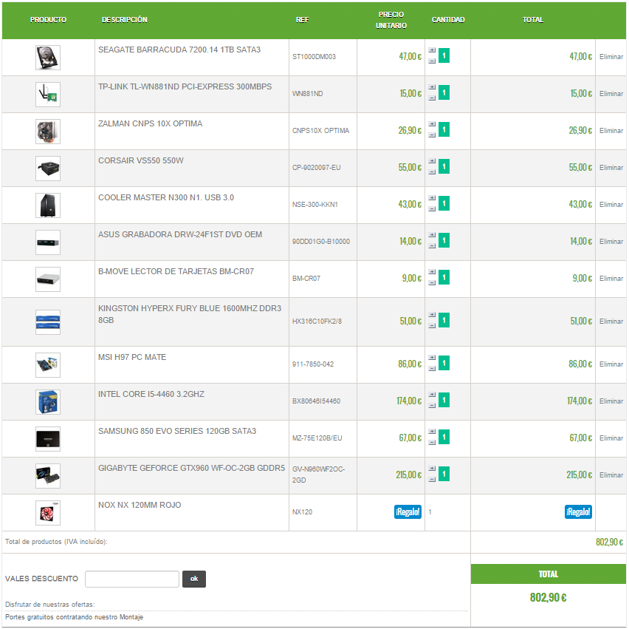629x629 pixels.
Task: Open the Intel Core i5 box thumbnail
Action: pyautogui.click(x=48, y=402)
